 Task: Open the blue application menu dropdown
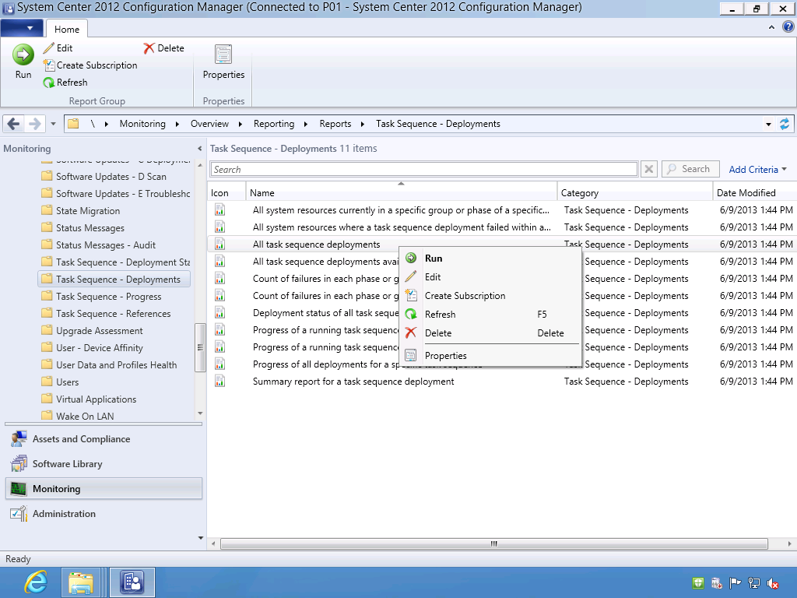[21, 28]
